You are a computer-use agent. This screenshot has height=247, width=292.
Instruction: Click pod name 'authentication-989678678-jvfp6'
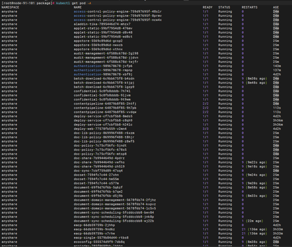point(103,66)
